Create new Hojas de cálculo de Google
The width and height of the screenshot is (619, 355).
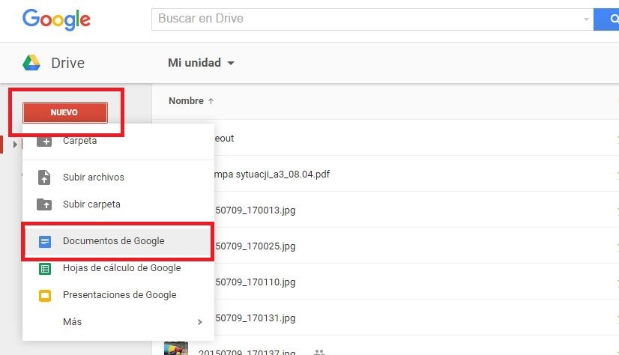[118, 268]
